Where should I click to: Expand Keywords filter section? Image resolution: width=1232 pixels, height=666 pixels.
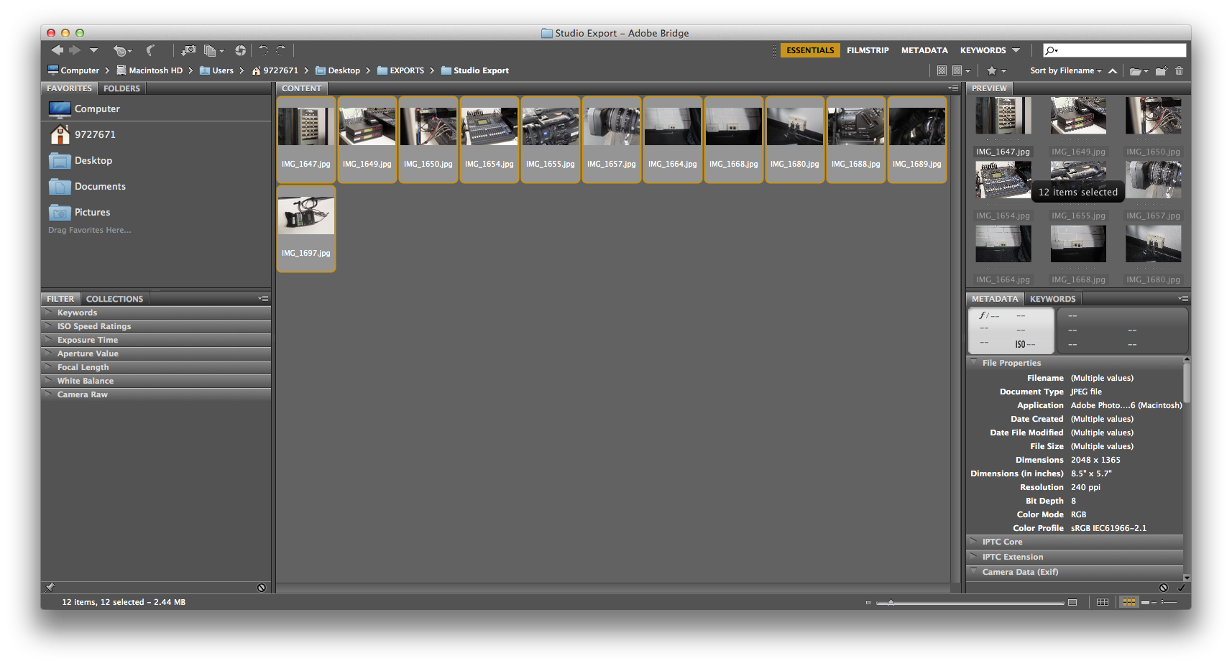click(156, 313)
